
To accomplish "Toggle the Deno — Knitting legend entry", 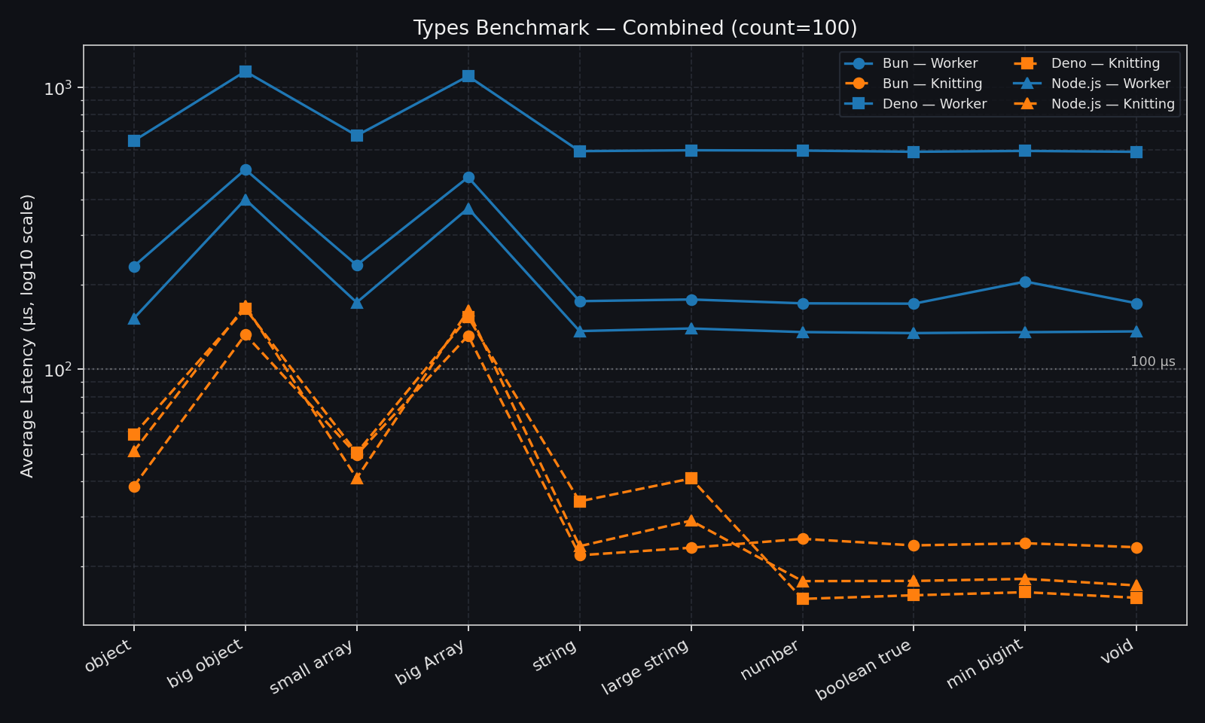I will [1107, 63].
